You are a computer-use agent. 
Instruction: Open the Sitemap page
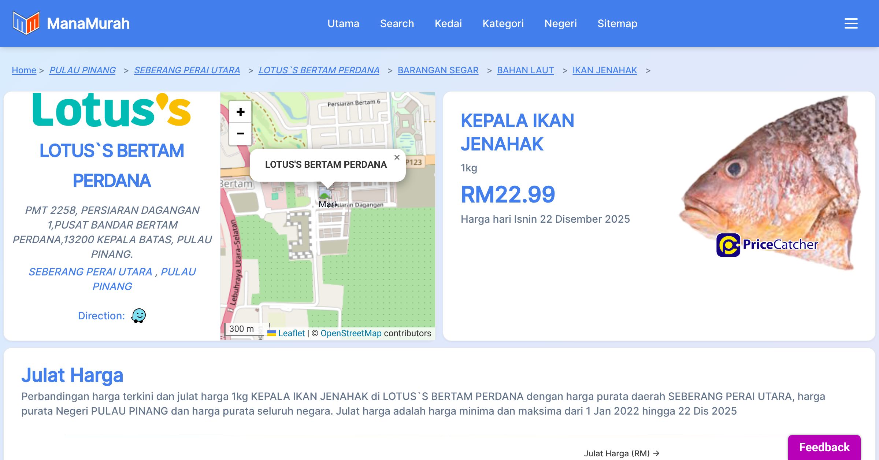tap(617, 23)
